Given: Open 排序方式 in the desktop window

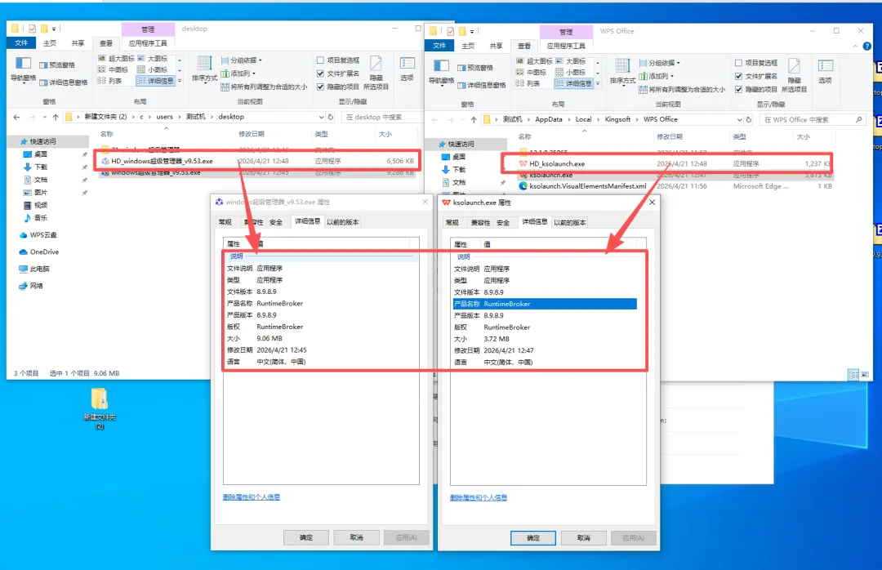Looking at the screenshot, I should (x=204, y=69).
